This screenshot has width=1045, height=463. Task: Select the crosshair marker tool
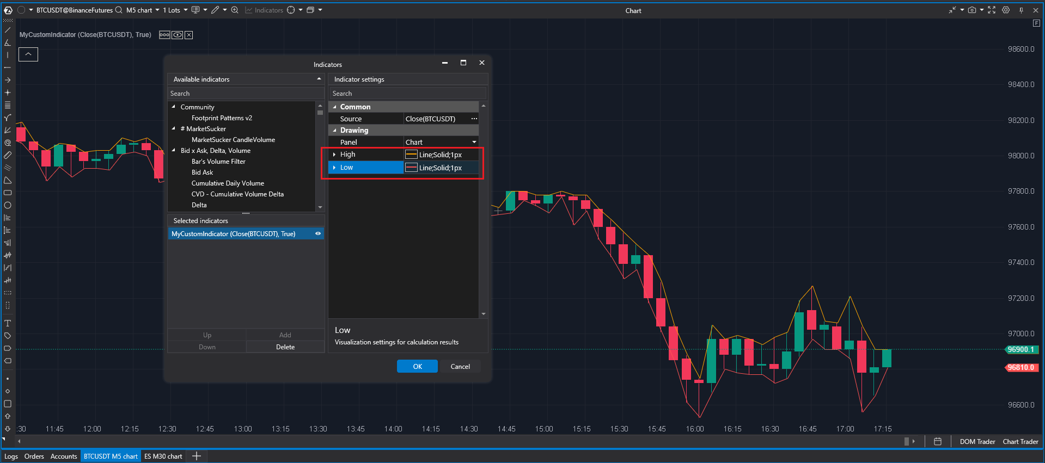tap(8, 92)
